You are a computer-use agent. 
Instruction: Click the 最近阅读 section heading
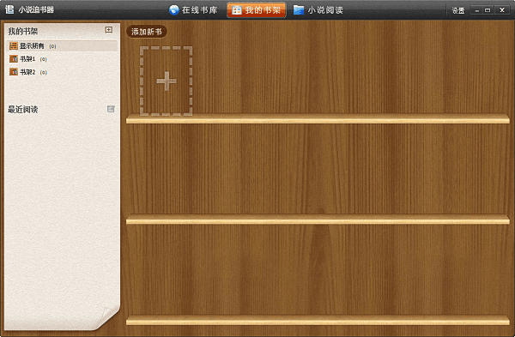coord(23,110)
